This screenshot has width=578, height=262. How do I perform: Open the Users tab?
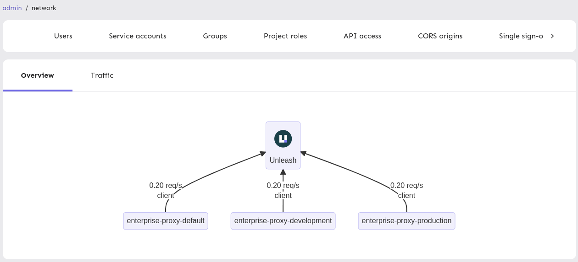click(63, 36)
